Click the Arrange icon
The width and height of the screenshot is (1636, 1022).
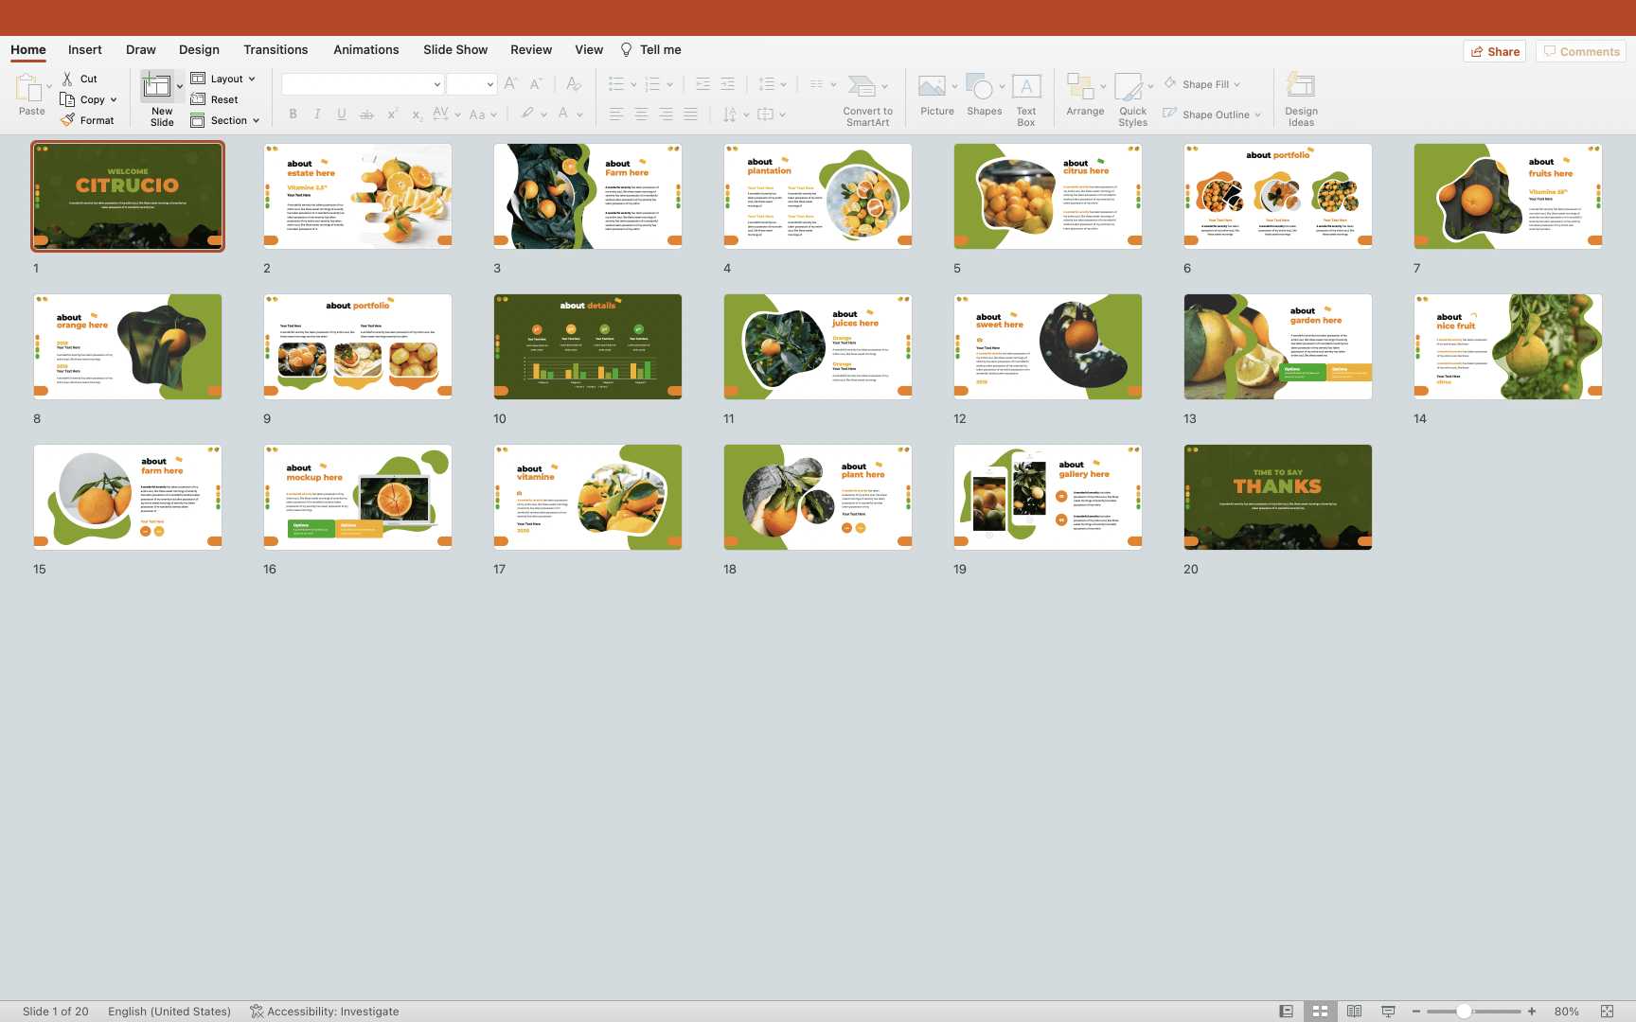(x=1079, y=87)
